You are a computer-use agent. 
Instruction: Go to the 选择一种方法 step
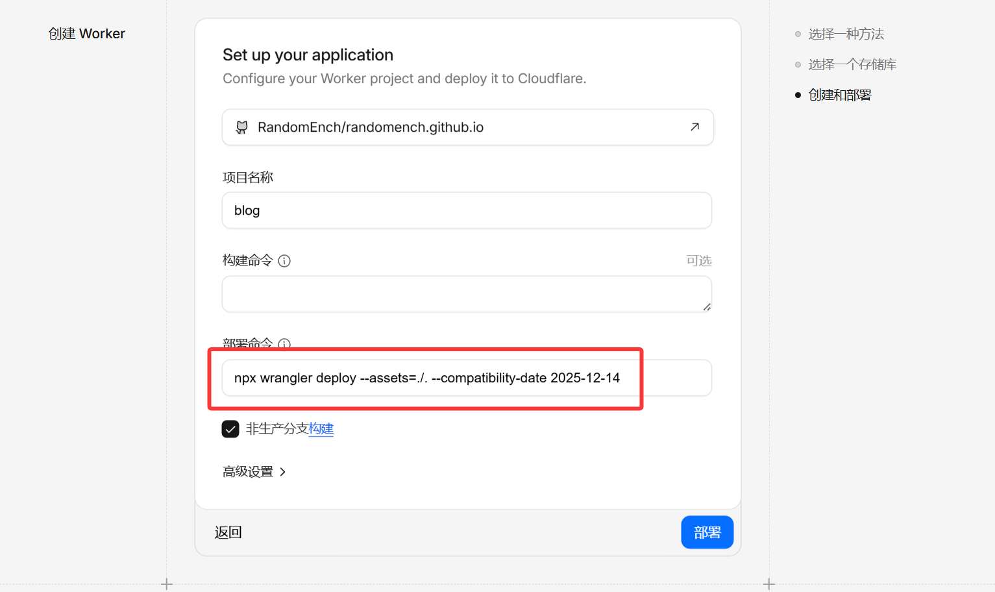tap(846, 34)
